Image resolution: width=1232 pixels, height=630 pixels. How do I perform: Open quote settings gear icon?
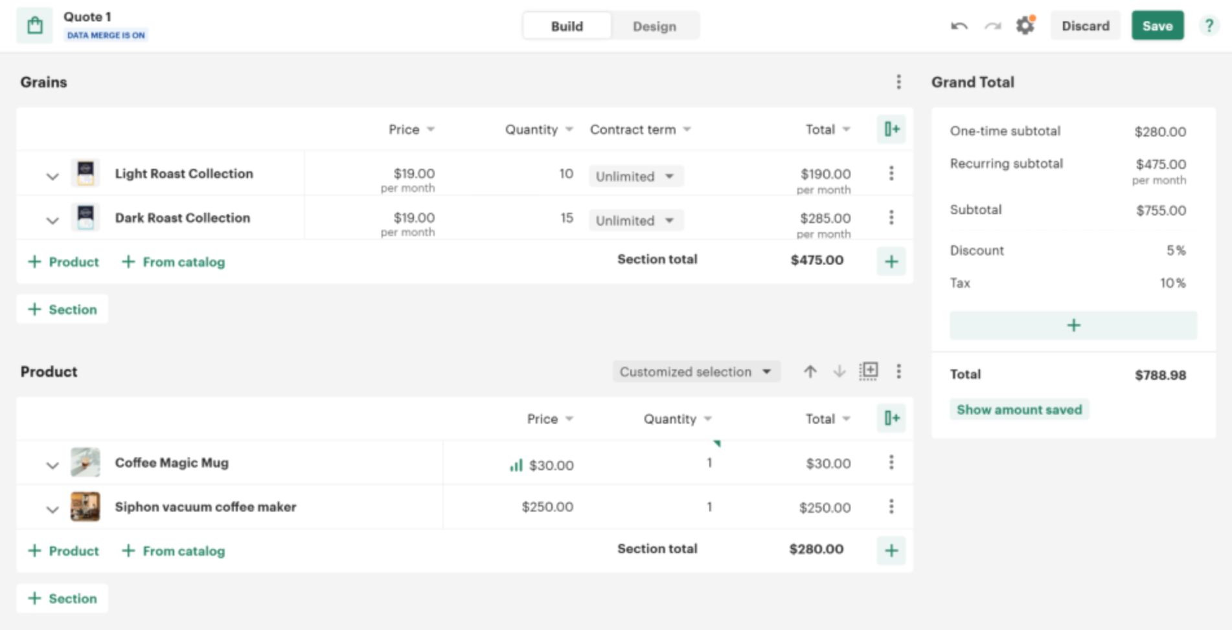[1025, 26]
